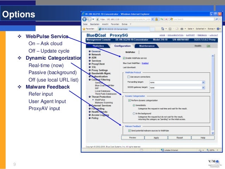This screenshot has width=225, height=169.
Task: Select Malware Scanning under Threat Protection
Action: [x=104, y=103]
